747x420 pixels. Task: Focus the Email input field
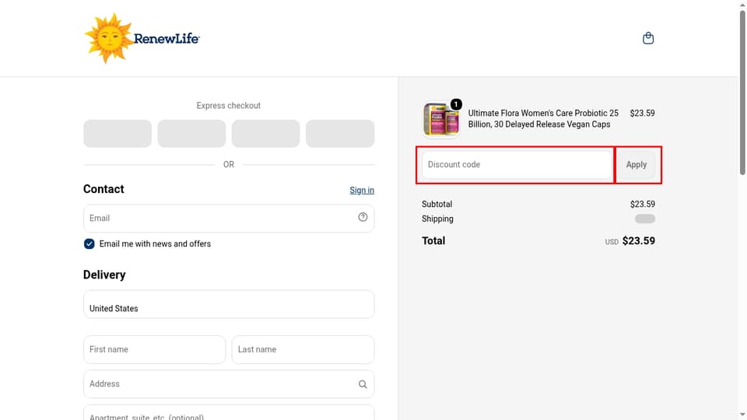click(x=229, y=219)
